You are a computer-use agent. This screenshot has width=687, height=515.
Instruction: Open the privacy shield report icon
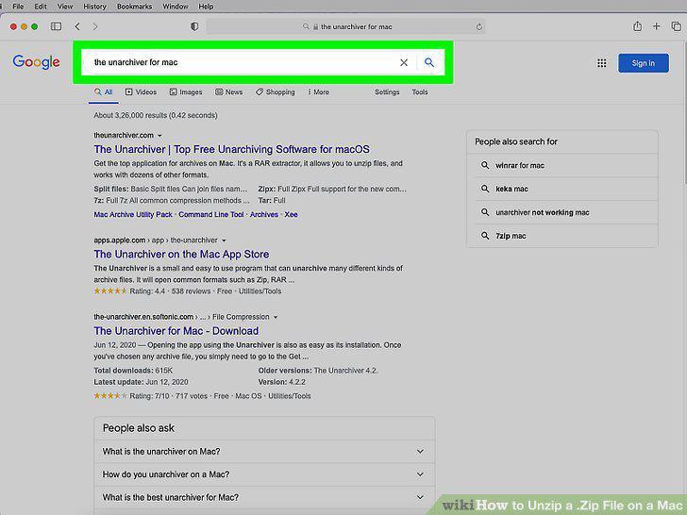click(x=194, y=26)
